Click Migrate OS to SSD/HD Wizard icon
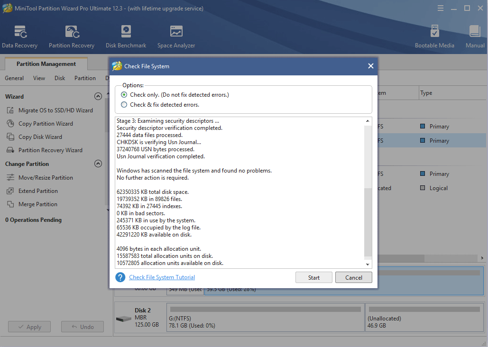Screen dimensions: 488x347 click(x=10, y=110)
